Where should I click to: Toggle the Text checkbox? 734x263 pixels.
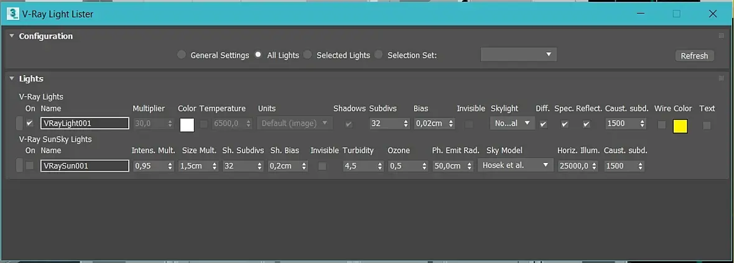[707, 125]
